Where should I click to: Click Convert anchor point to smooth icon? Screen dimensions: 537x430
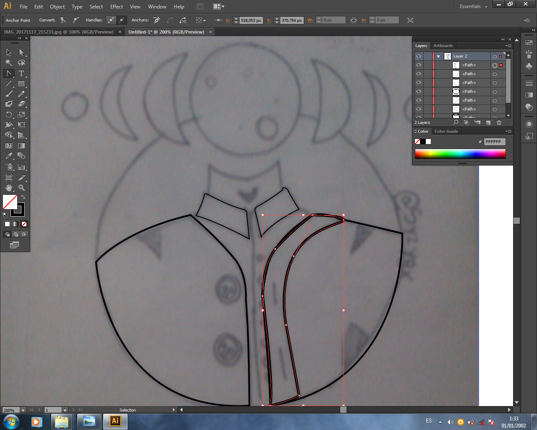[76, 20]
